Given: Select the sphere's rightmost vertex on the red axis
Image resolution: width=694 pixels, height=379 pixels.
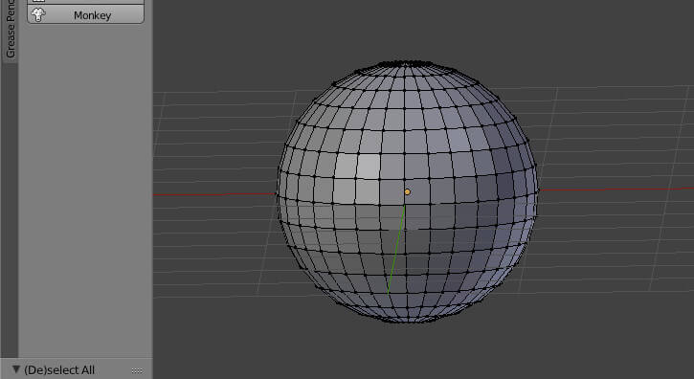Looking at the screenshot, I should tap(538, 190).
